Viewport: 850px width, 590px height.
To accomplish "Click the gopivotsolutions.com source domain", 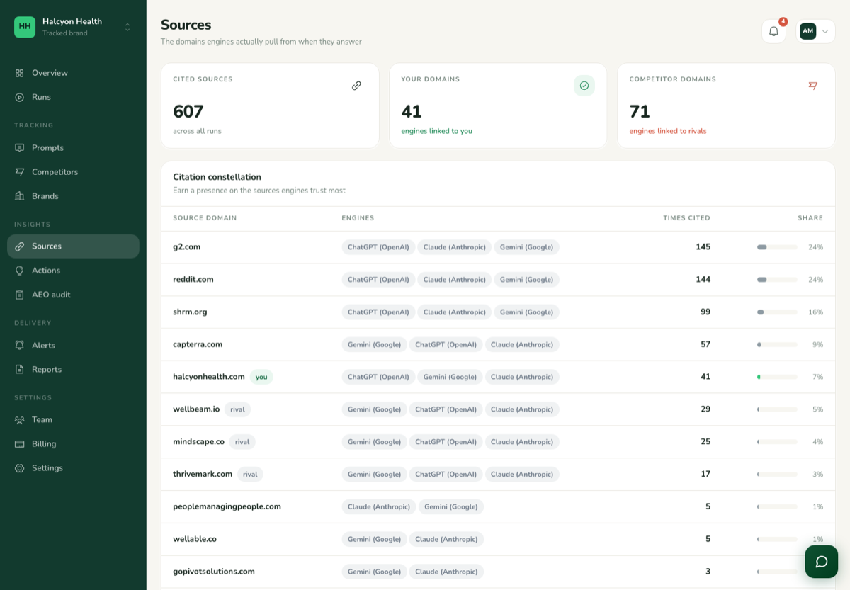I will point(214,572).
